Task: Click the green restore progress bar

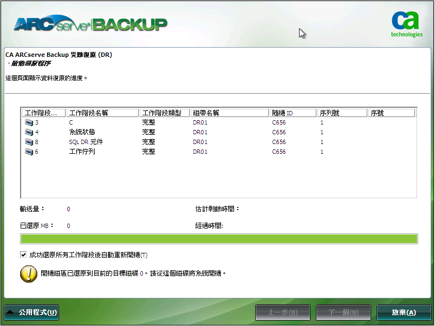Action: pos(219,239)
